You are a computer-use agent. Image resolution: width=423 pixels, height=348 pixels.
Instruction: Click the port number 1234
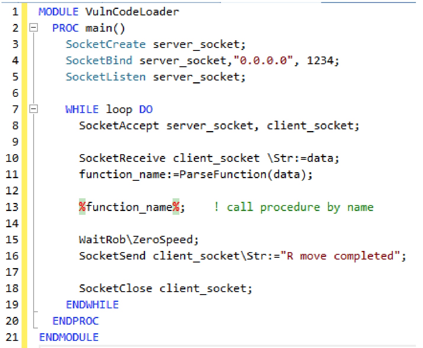coord(319,60)
